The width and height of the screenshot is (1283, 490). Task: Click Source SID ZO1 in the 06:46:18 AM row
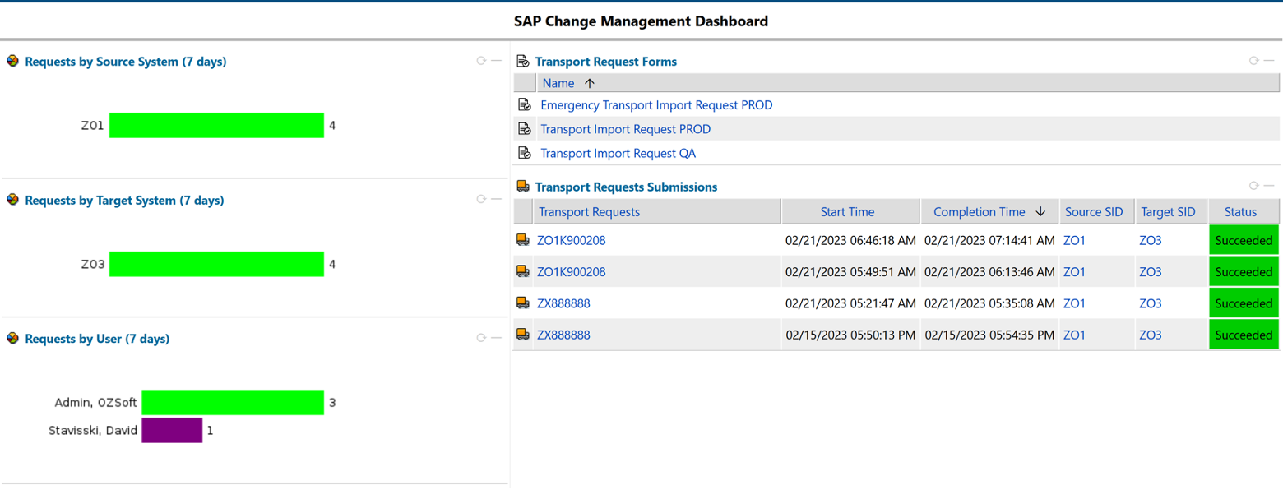(x=1074, y=240)
